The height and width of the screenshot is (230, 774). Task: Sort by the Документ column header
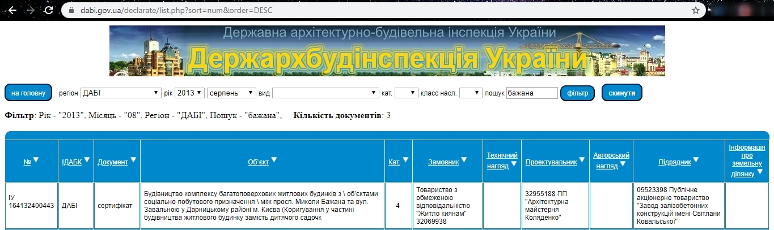[x=113, y=162]
